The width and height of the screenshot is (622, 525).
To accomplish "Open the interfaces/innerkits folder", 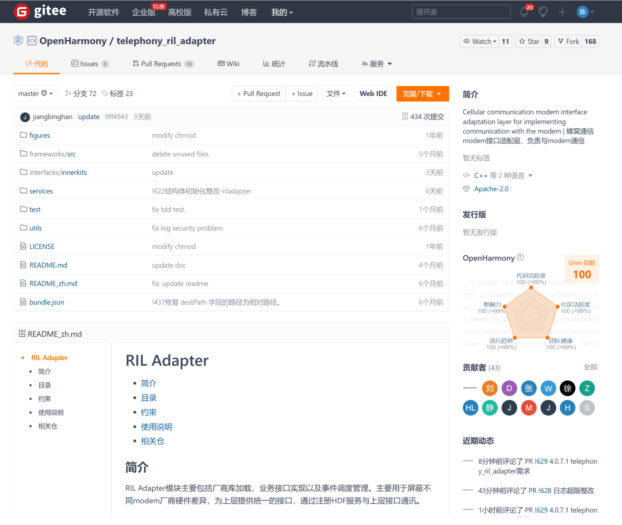I will (58, 172).
